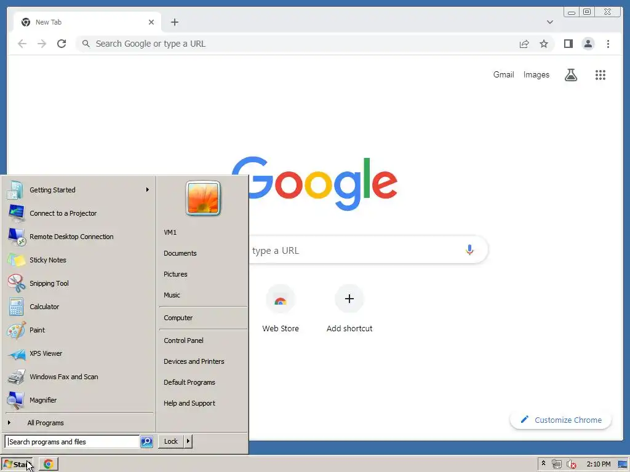
Task: Open tab search chevron in Chrome
Action: pos(549,22)
